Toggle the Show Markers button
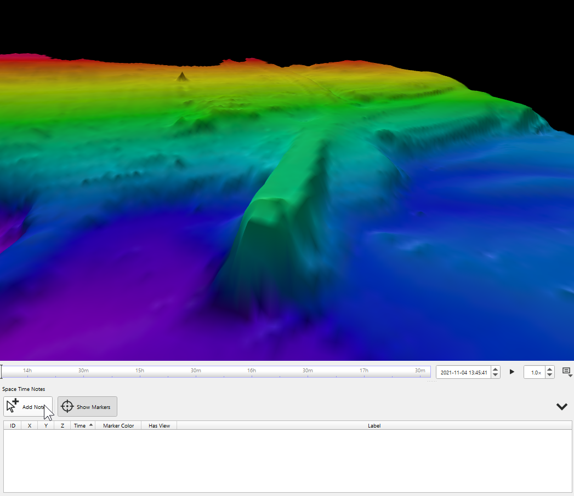Image resolution: width=574 pixels, height=496 pixels. [x=87, y=406]
